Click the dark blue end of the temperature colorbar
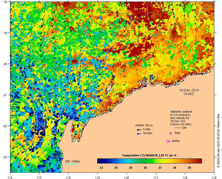Image resolution: width=222 pixels, height=179 pixels. click(x=99, y=161)
